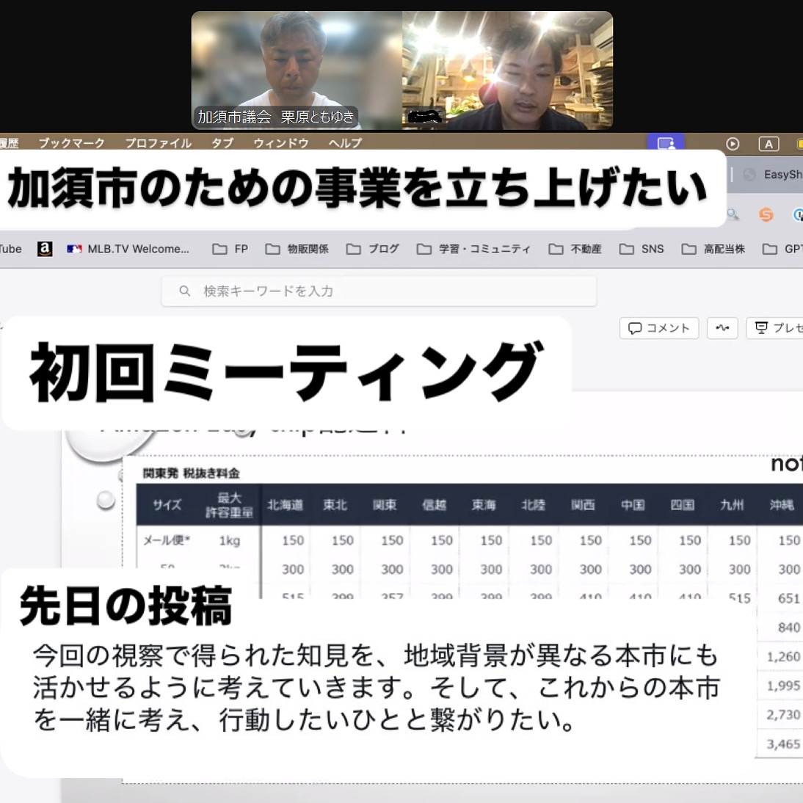Open the 学習・コミュニティ bookmark folder
Screen dimensions: 803x803
[473, 249]
